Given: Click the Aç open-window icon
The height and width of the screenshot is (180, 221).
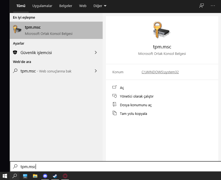Looking at the screenshot, I should coord(115,87).
